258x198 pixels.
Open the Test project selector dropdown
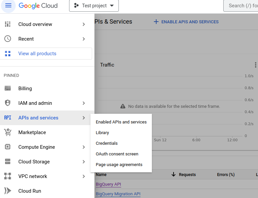tap(94, 6)
